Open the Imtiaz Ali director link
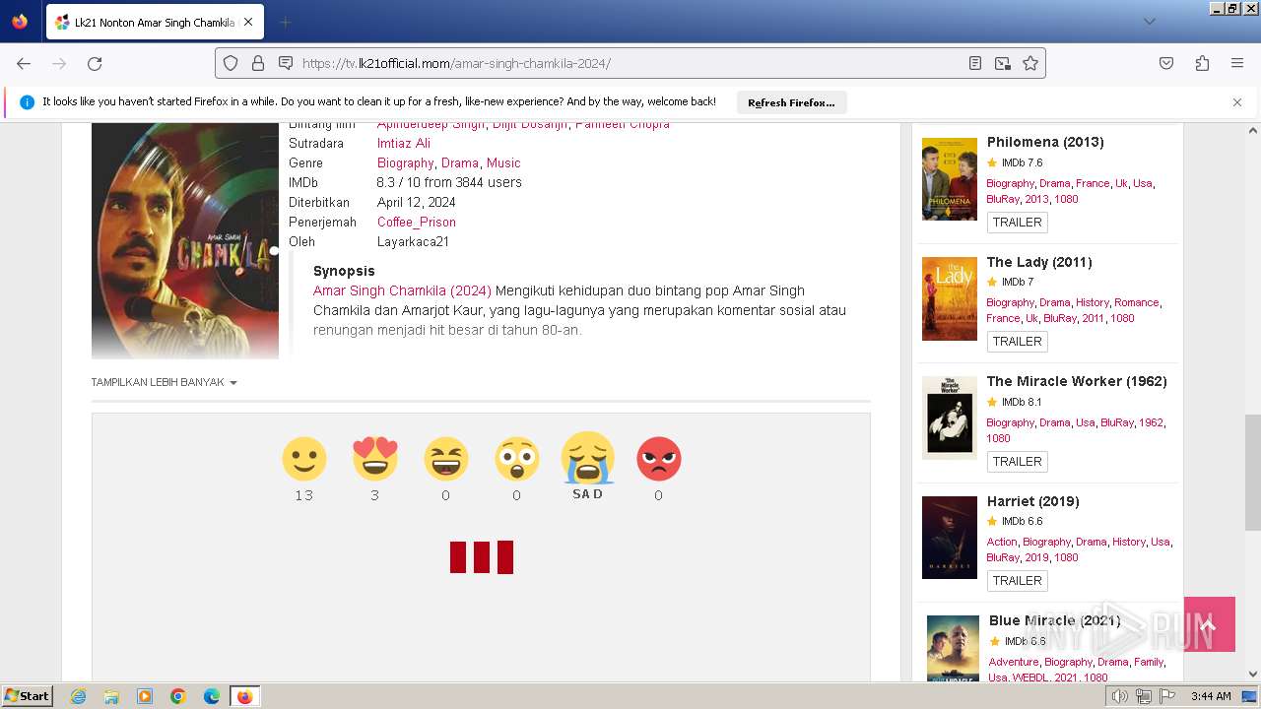 coord(404,143)
